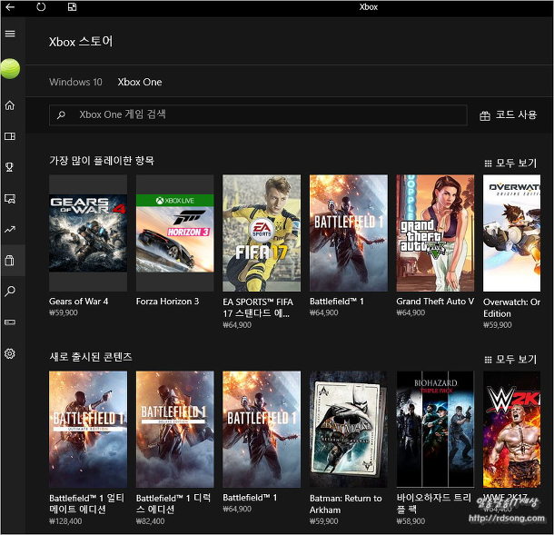Click the 코드 사용 redeem code button
This screenshot has height=535, width=554.
point(509,115)
